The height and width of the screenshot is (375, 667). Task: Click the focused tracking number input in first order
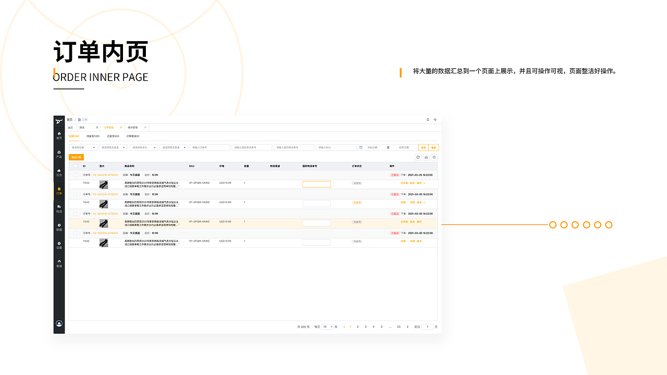(x=316, y=184)
